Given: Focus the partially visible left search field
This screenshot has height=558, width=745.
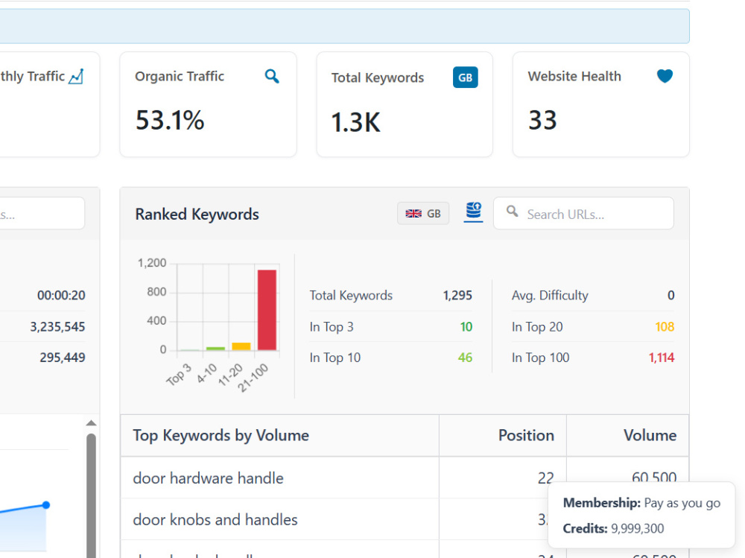Looking at the screenshot, I should click(42, 213).
